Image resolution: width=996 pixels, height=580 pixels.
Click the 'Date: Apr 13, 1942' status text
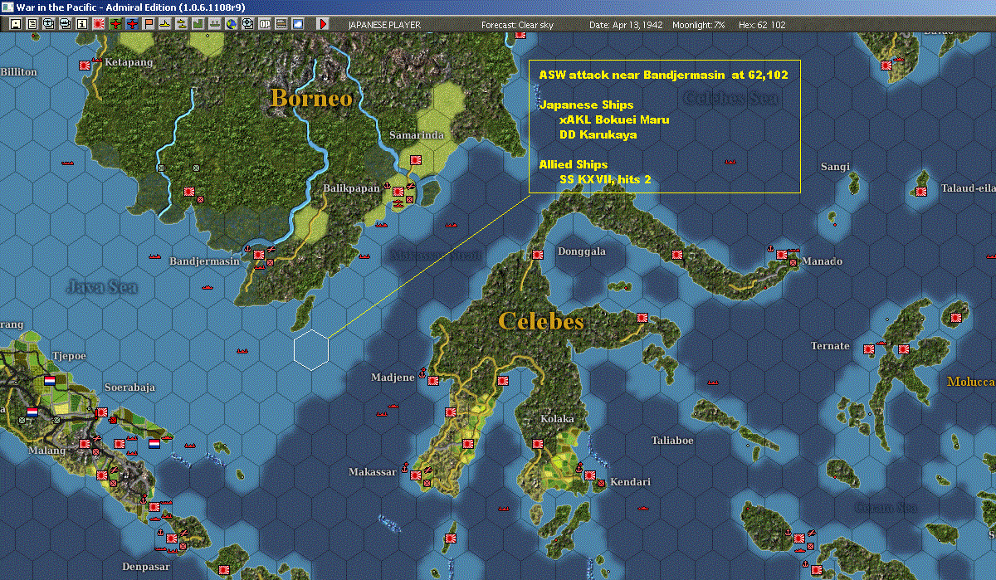[x=626, y=25]
